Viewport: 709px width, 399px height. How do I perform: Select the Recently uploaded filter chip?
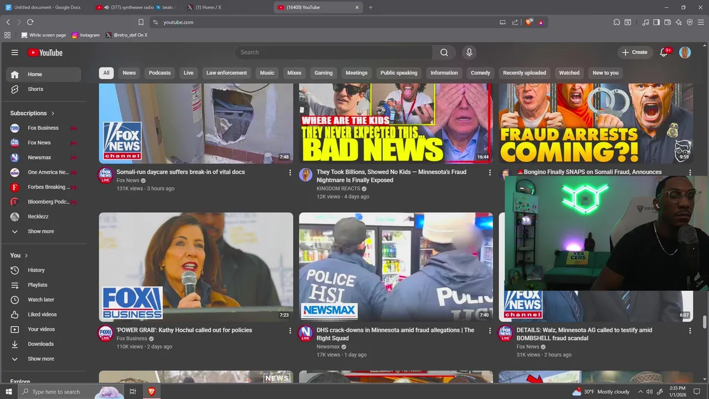coord(524,73)
